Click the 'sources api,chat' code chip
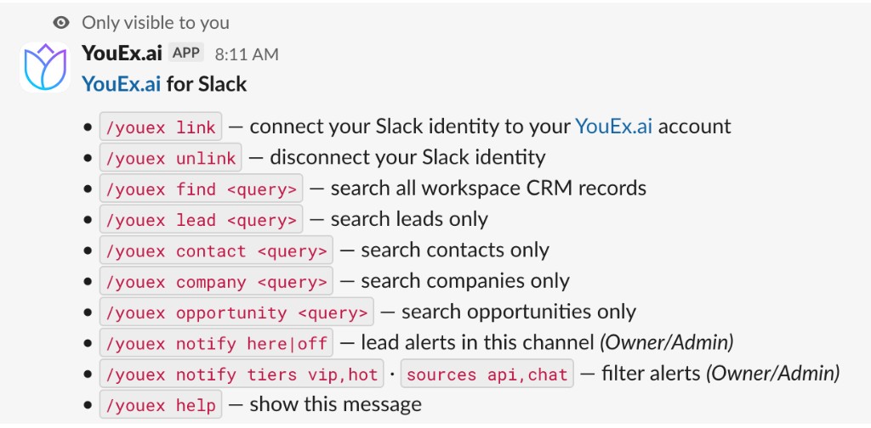 (x=487, y=374)
